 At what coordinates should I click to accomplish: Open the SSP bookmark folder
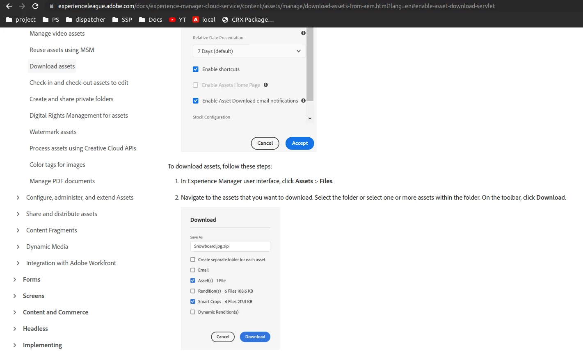122,20
